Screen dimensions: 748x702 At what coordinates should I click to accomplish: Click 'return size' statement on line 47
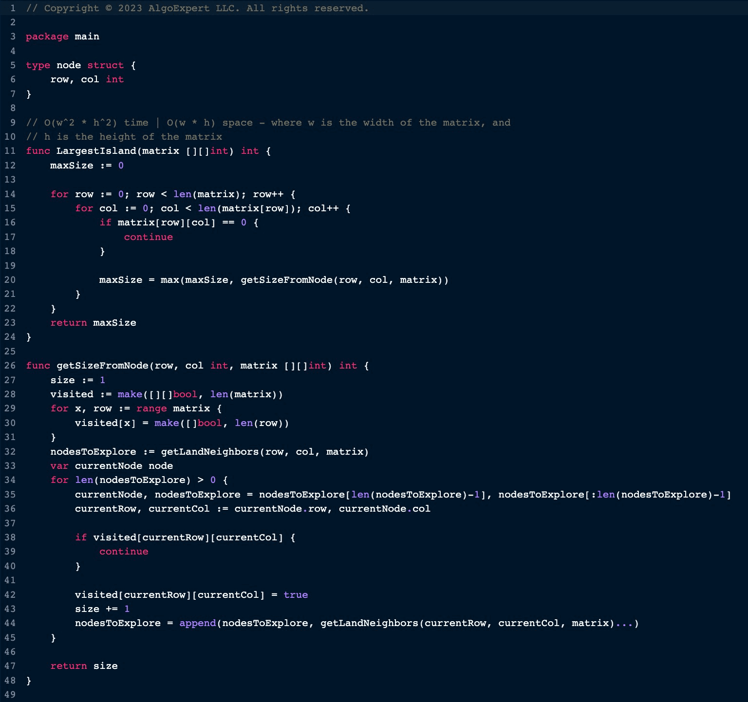pyautogui.click(x=84, y=666)
